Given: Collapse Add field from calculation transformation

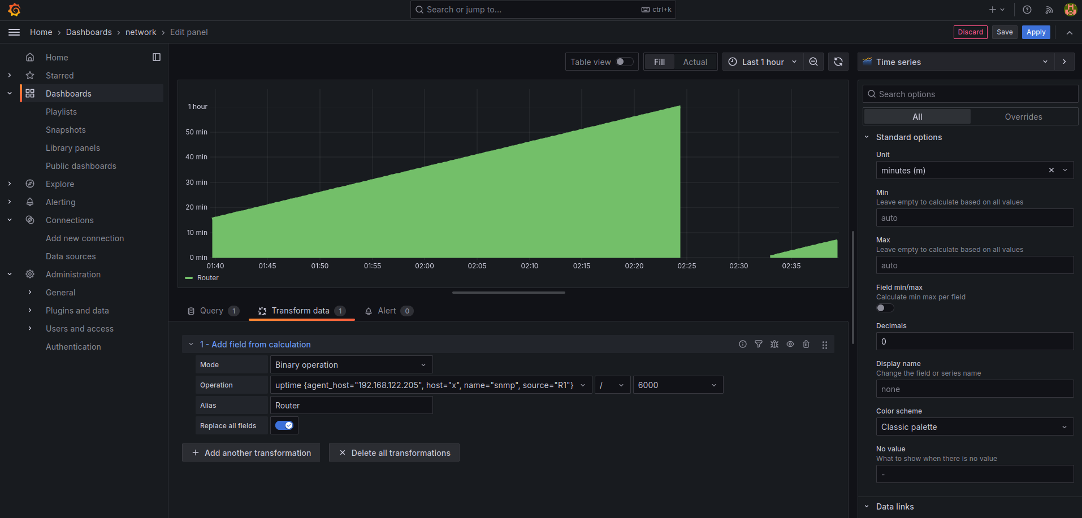Looking at the screenshot, I should 191,344.
